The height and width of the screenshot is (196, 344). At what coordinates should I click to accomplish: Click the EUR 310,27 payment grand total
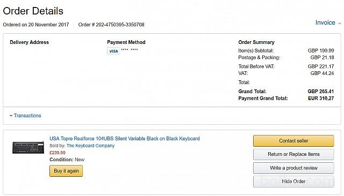321,99
